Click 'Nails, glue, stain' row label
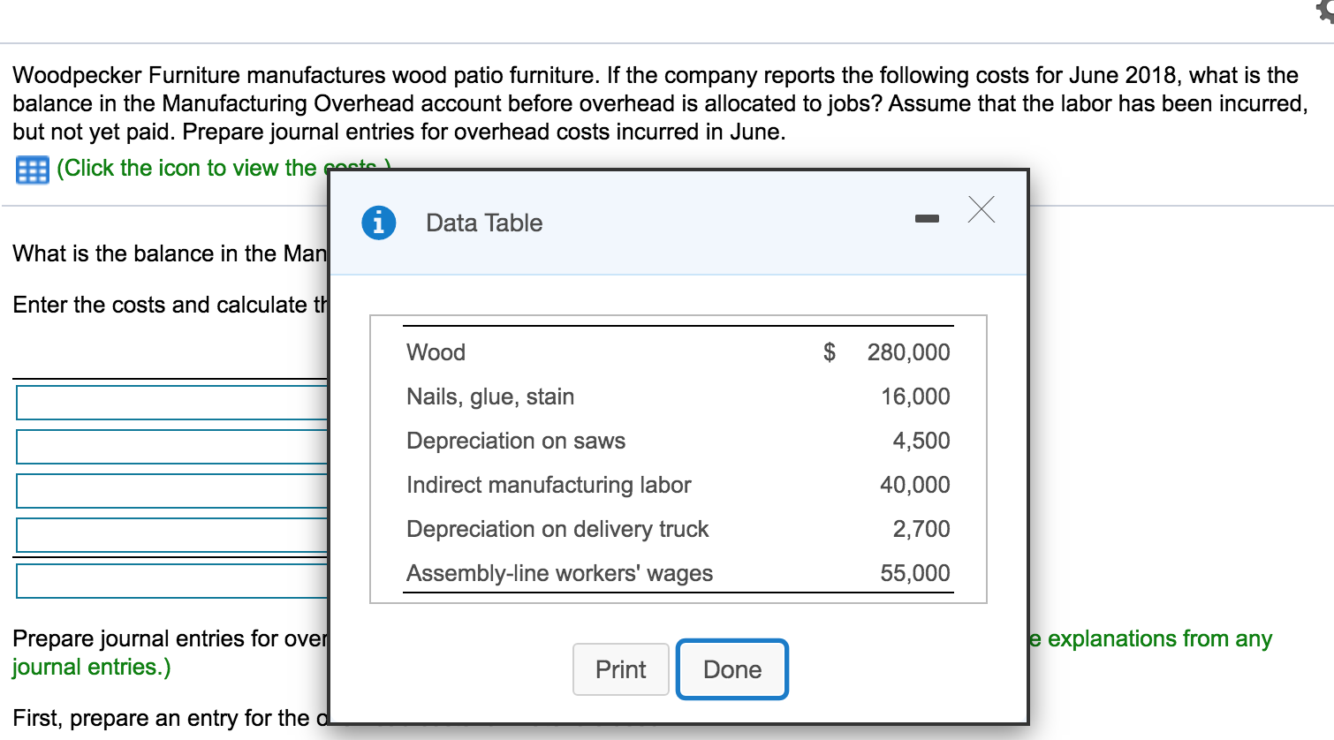 (x=490, y=396)
